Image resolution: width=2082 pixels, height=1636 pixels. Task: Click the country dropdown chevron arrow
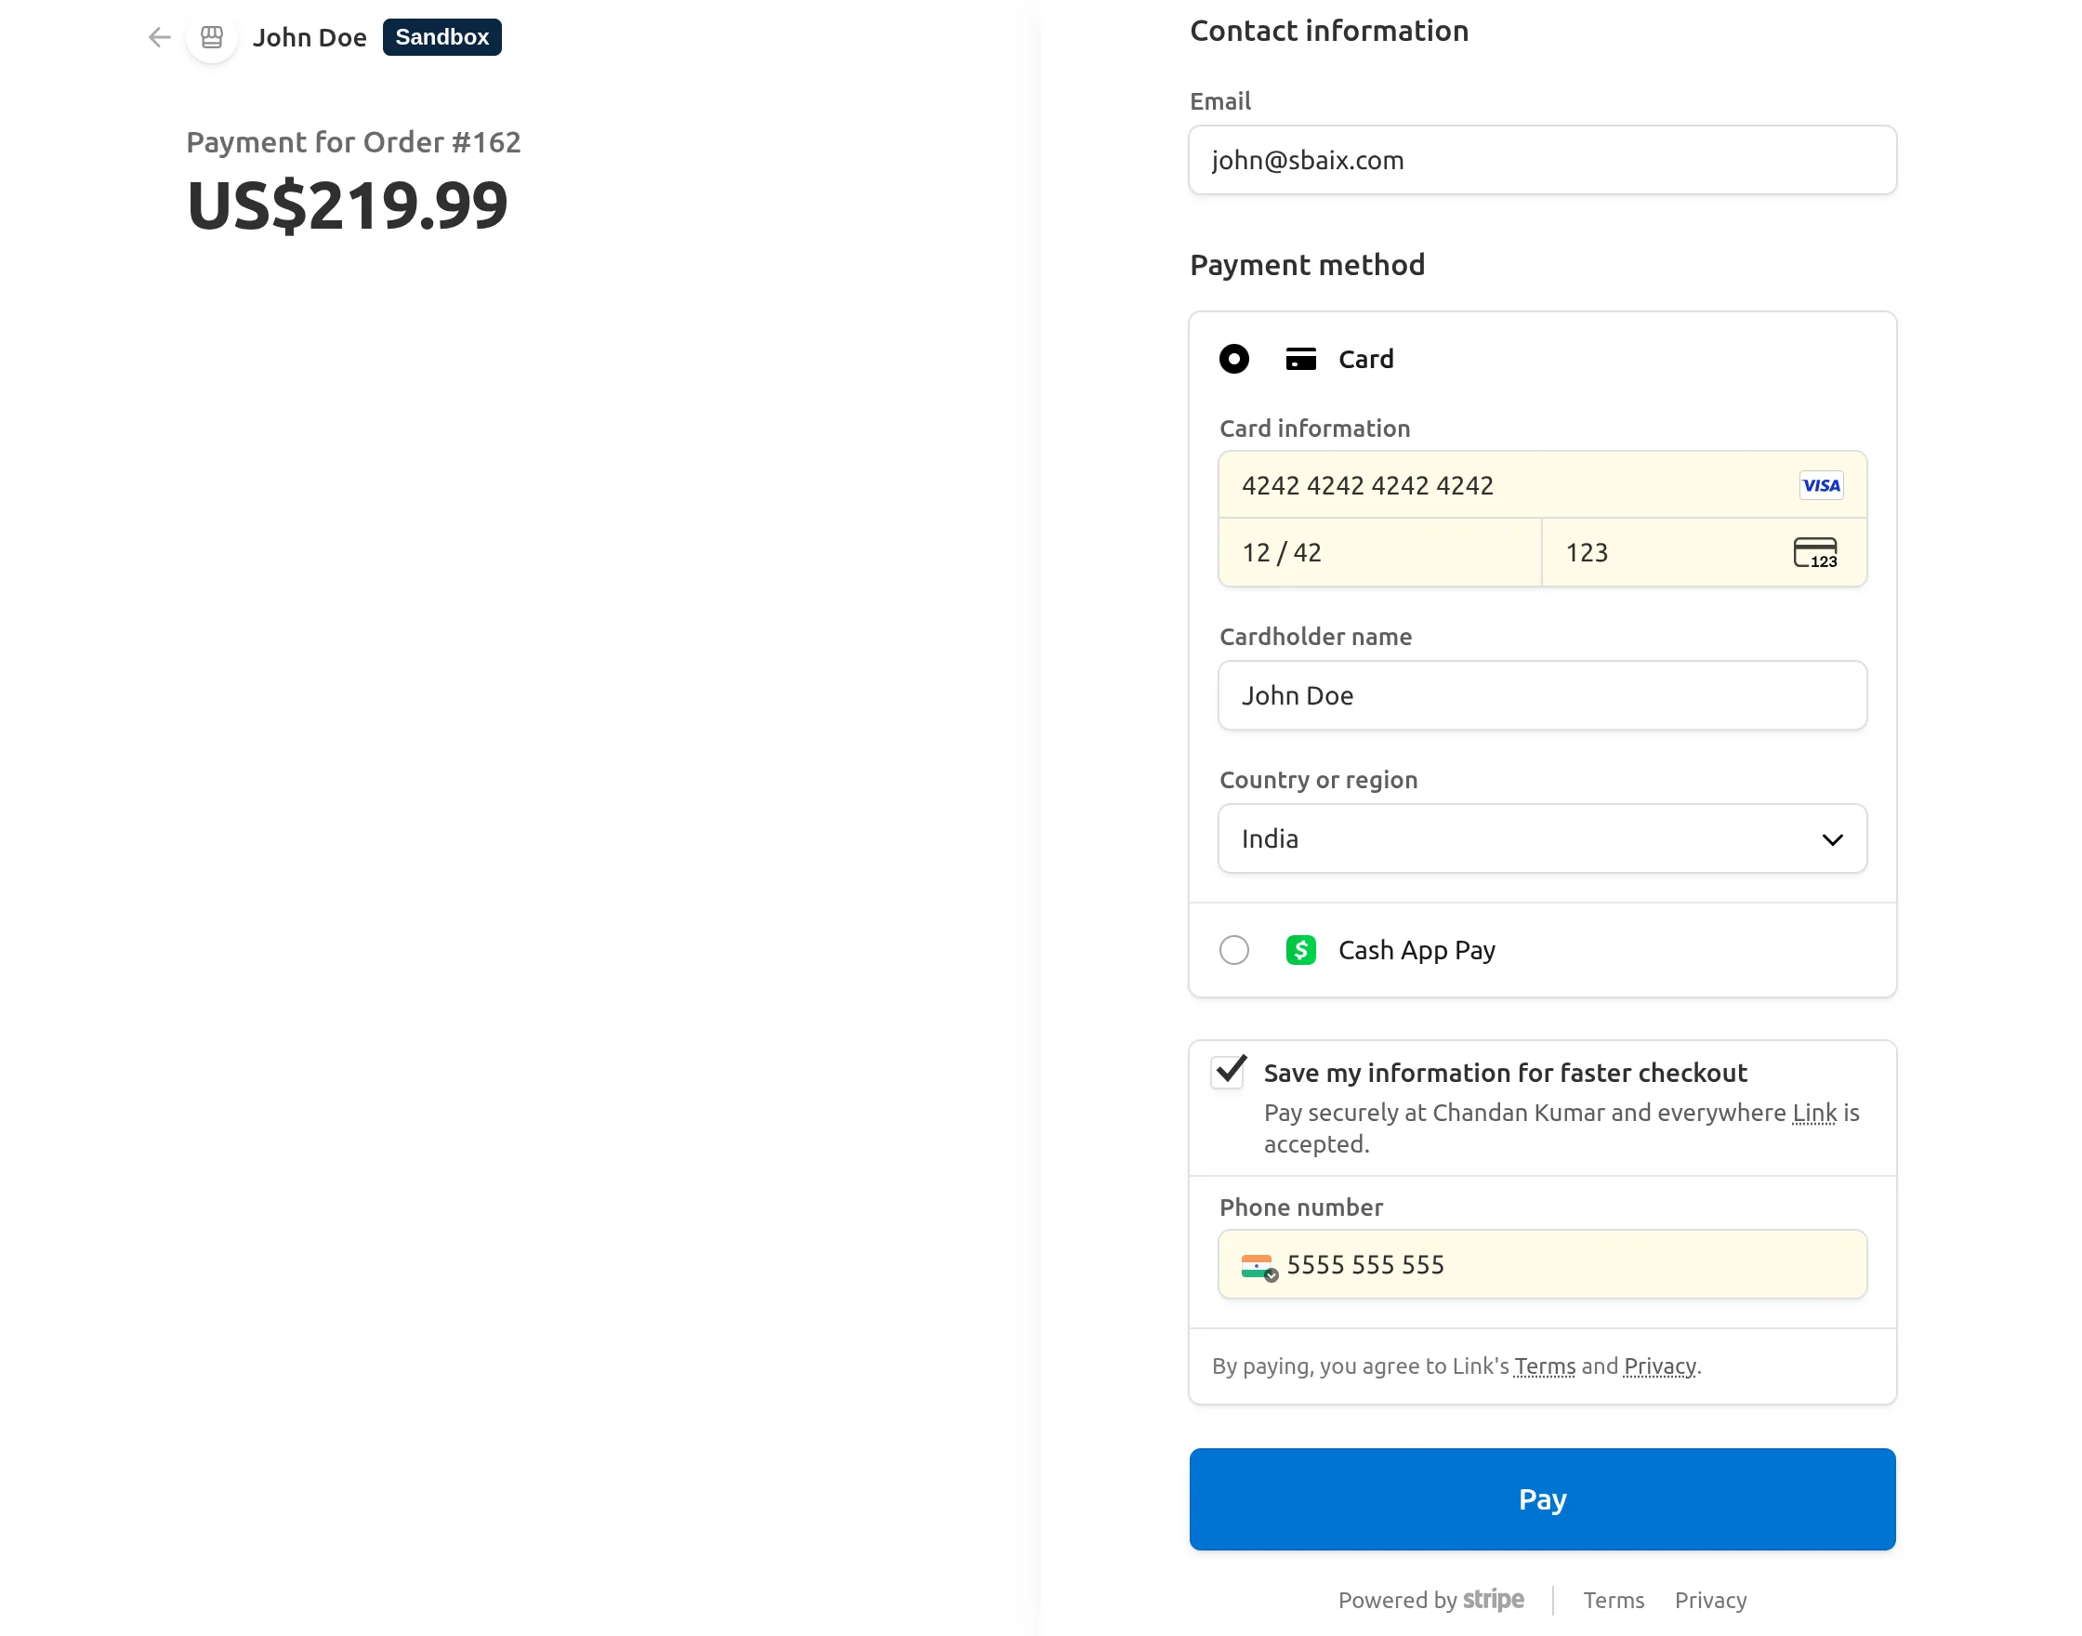point(1831,840)
